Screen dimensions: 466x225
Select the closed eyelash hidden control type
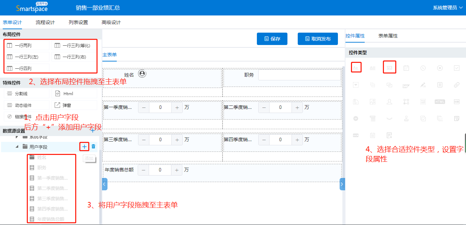[389, 119]
